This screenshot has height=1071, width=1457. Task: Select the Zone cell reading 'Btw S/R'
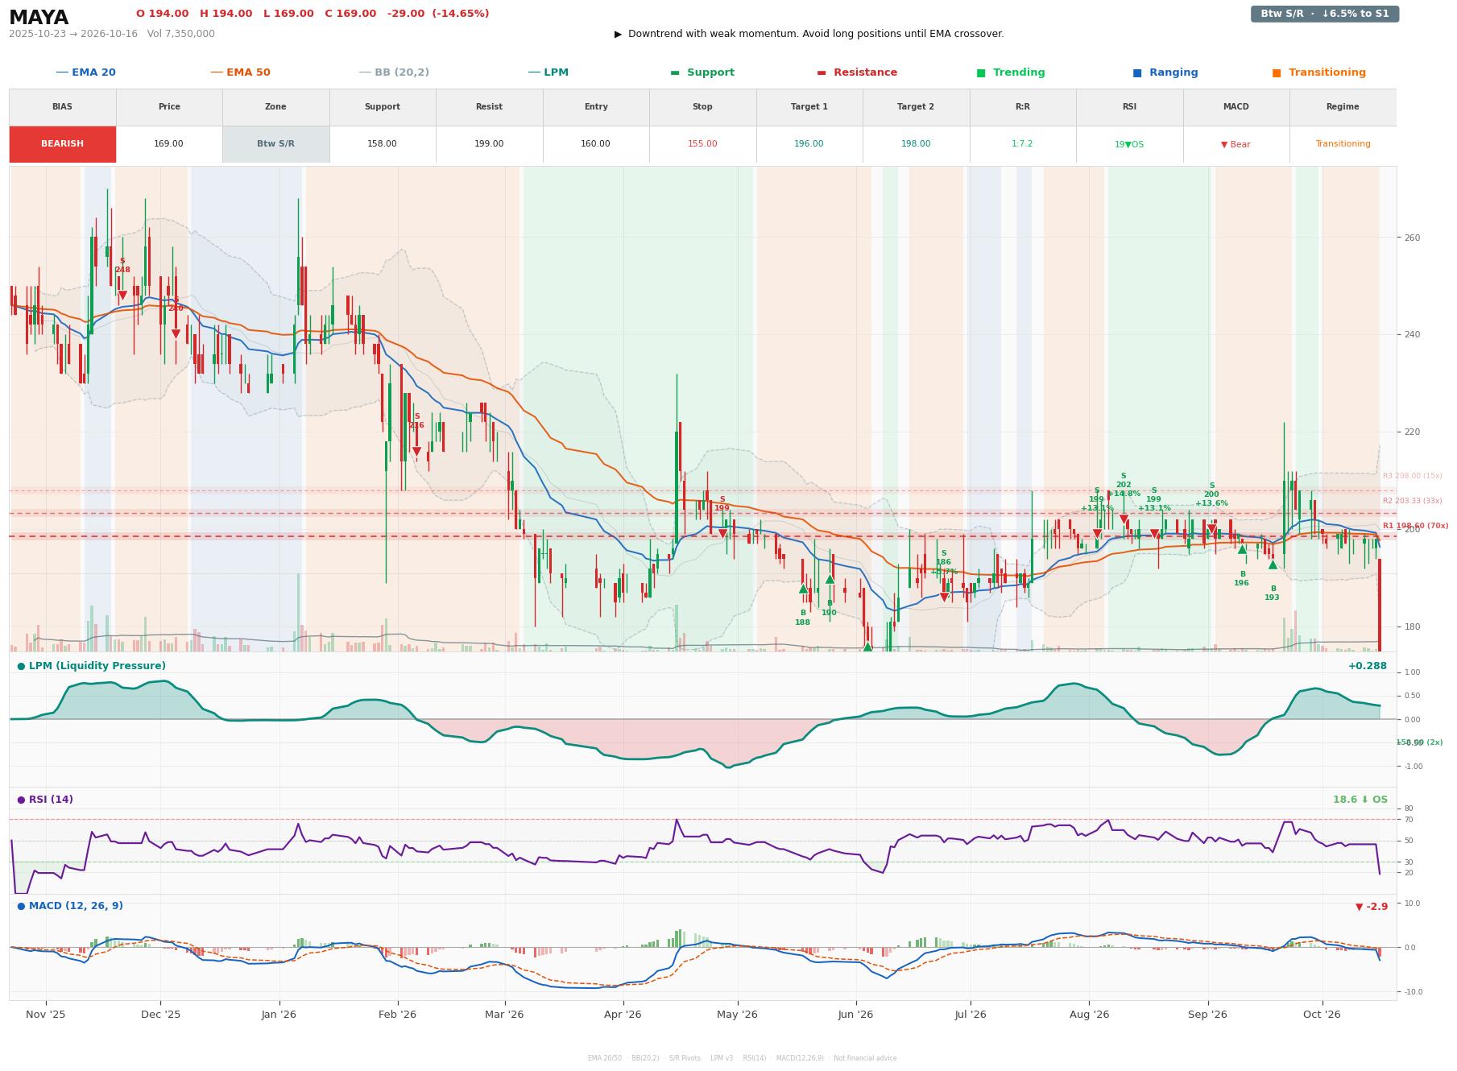(x=275, y=144)
